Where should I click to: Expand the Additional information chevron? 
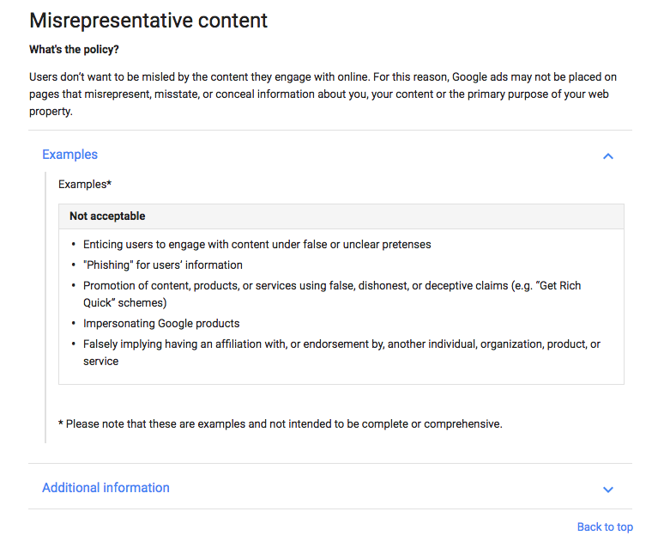pyautogui.click(x=608, y=490)
